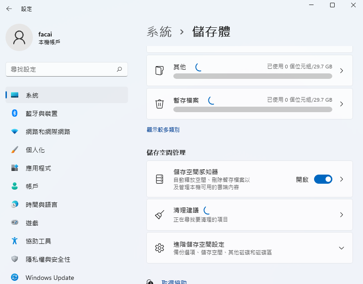The height and width of the screenshot is (284, 363).
Task: Click the search magnifier icon
Action: click(x=119, y=69)
